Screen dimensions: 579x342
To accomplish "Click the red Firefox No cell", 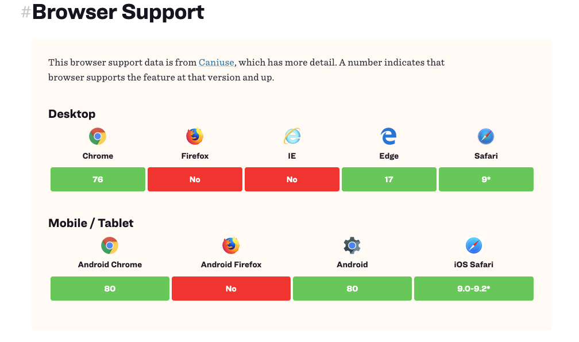I will 195,179.
